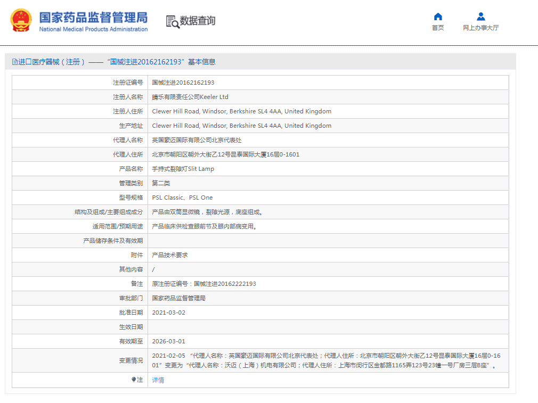Open the 详情 details link
This screenshot has height=403, width=538.
point(158,380)
